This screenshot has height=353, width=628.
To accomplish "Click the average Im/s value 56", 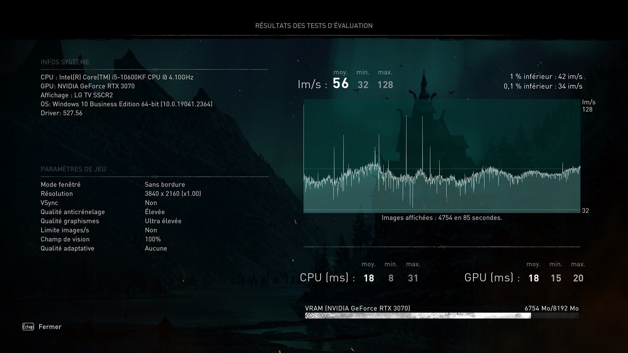I will pos(340,83).
